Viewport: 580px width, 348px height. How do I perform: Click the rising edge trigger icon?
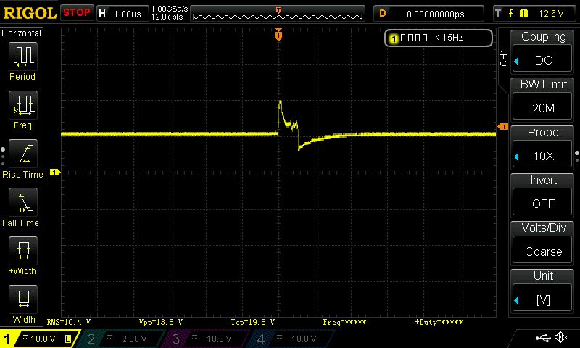coord(511,14)
